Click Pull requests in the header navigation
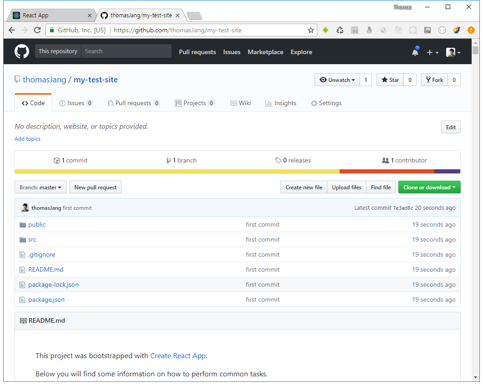This screenshot has width=483, height=385. (x=198, y=52)
